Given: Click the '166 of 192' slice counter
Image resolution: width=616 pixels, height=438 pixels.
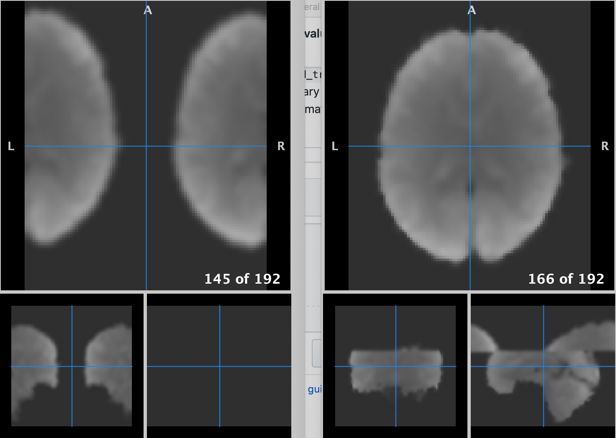Looking at the screenshot, I should 566,279.
